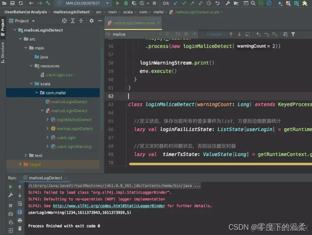
Task: Close the mailceLogDetect Run tab
Action: point(65,178)
